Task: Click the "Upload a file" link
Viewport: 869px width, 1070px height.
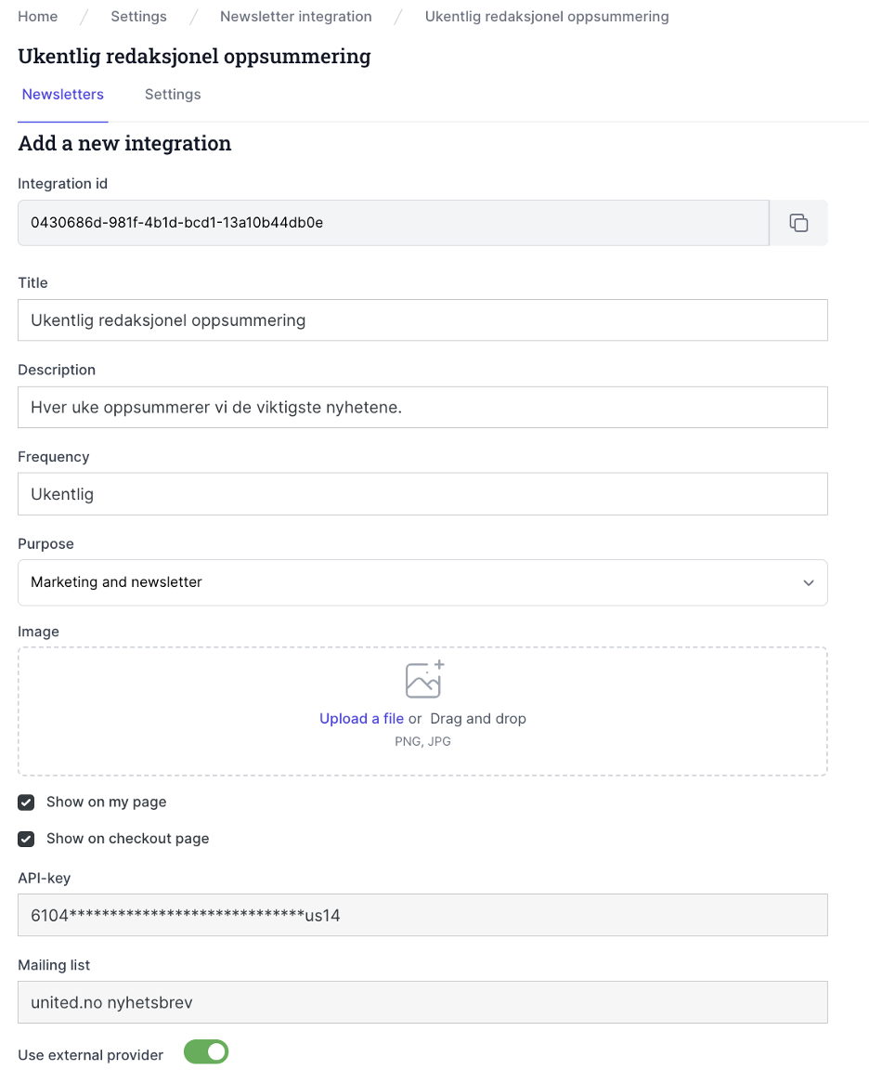Action: pos(361,718)
